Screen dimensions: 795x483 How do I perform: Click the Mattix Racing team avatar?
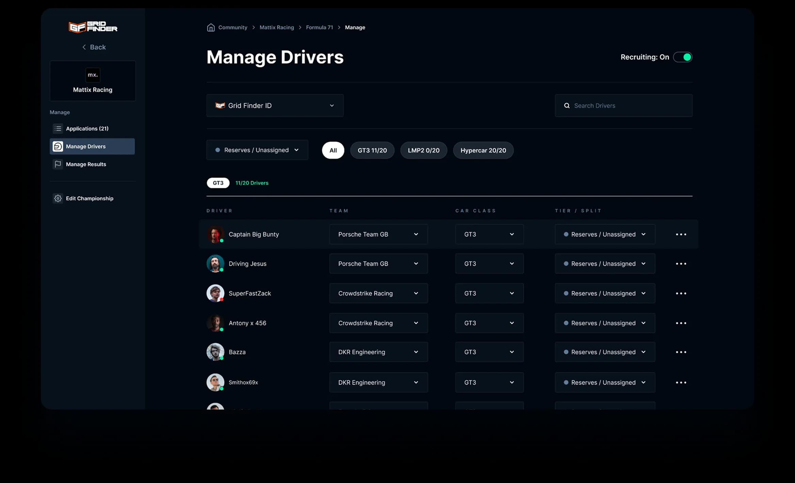93,75
